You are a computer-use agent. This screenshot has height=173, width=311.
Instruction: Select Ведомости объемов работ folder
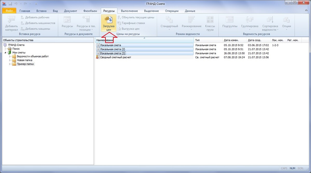[x=33, y=56]
